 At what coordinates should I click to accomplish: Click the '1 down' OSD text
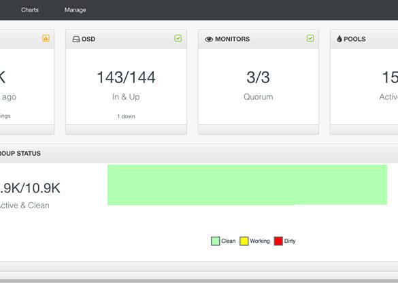tap(126, 116)
